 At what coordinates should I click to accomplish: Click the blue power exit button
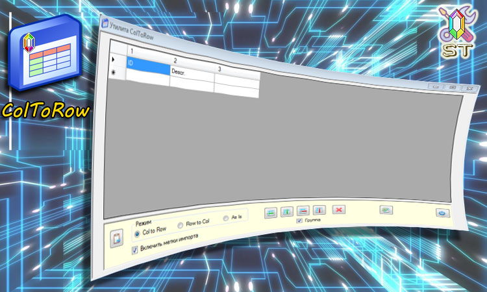(x=442, y=213)
